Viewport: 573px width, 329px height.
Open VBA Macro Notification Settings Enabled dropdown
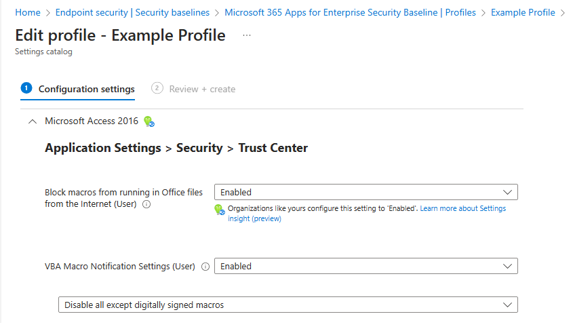[365, 266]
